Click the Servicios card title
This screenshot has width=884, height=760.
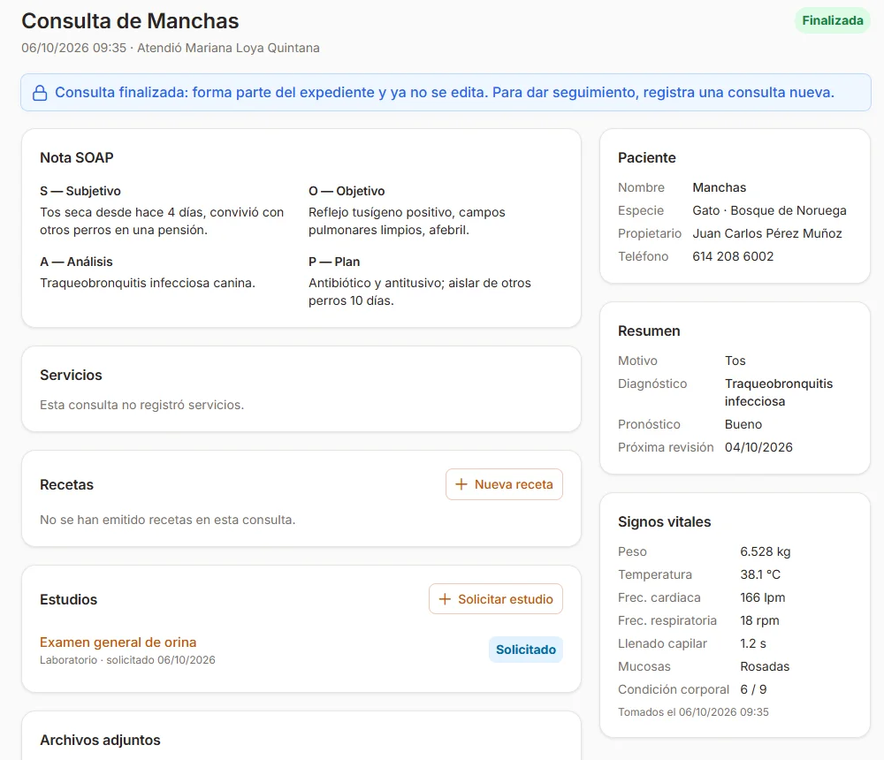point(71,376)
